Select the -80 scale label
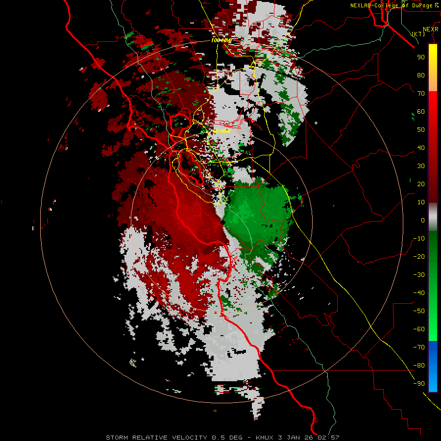 [x=419, y=366]
